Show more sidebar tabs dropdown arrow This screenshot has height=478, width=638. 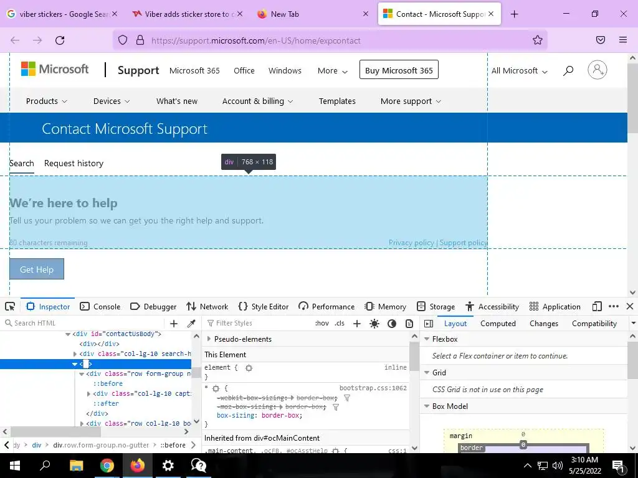pos(634,323)
